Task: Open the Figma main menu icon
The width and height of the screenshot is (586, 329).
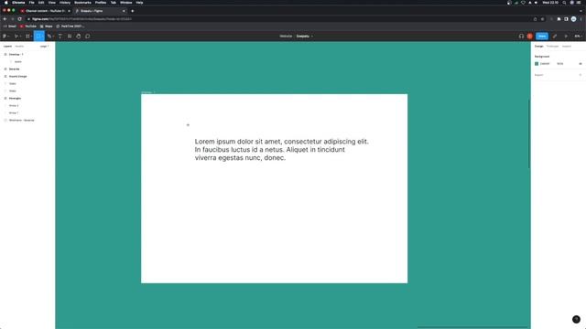Action: point(5,37)
